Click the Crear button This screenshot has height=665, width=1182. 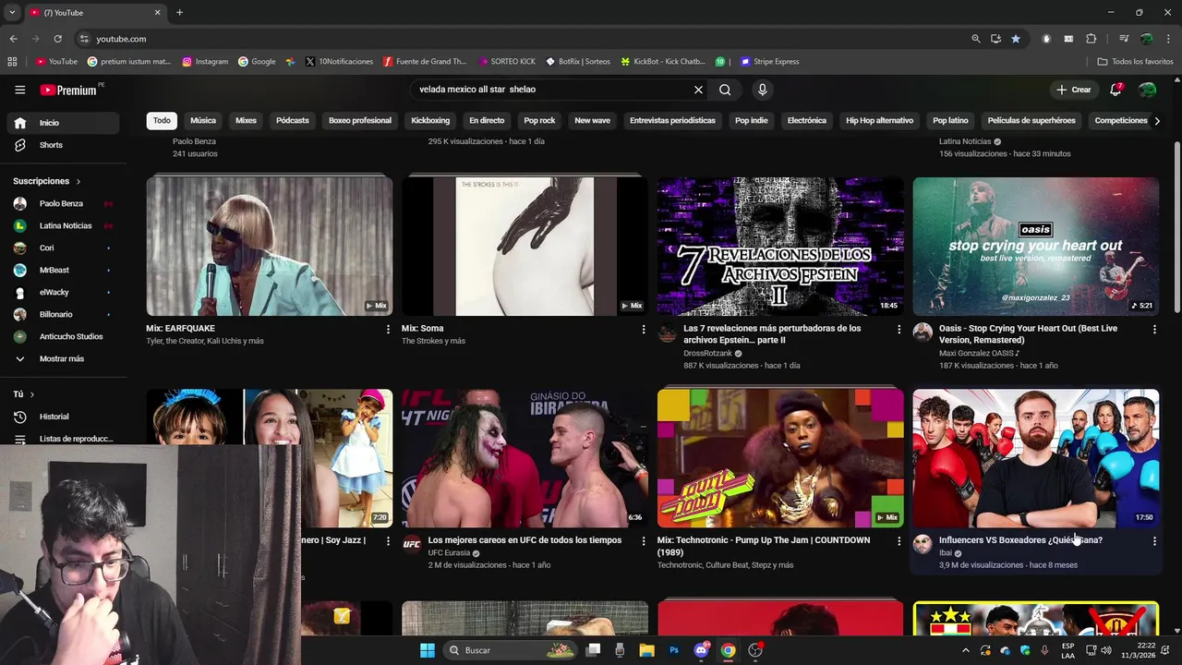point(1074,90)
